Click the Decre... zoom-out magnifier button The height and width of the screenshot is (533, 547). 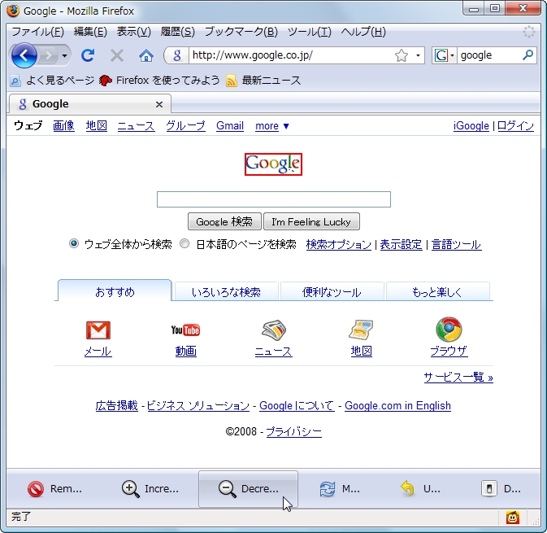click(248, 489)
